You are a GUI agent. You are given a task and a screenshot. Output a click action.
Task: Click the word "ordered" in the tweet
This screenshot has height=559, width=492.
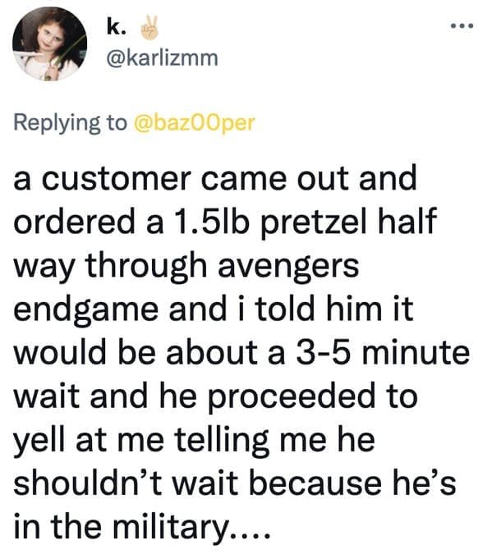[x=74, y=222]
